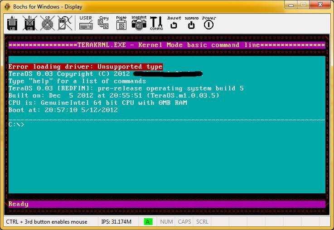
Task: Click the Power button icon
Action: pos(209,23)
